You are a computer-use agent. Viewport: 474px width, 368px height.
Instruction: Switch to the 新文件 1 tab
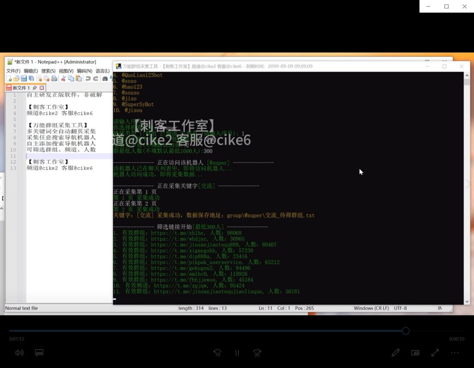coord(21,87)
